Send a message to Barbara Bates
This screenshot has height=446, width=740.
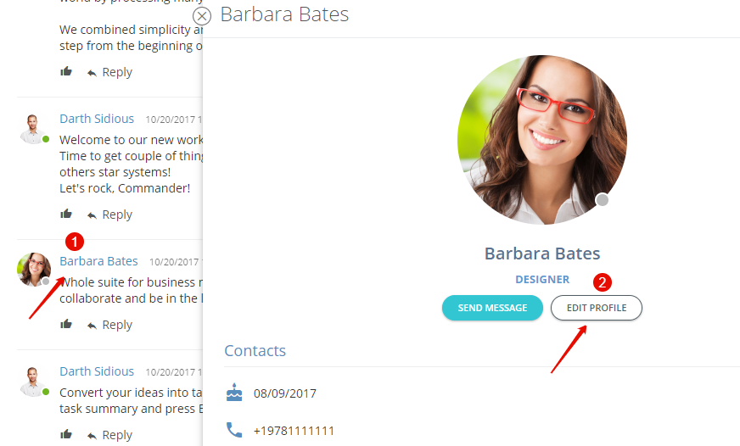(x=492, y=308)
